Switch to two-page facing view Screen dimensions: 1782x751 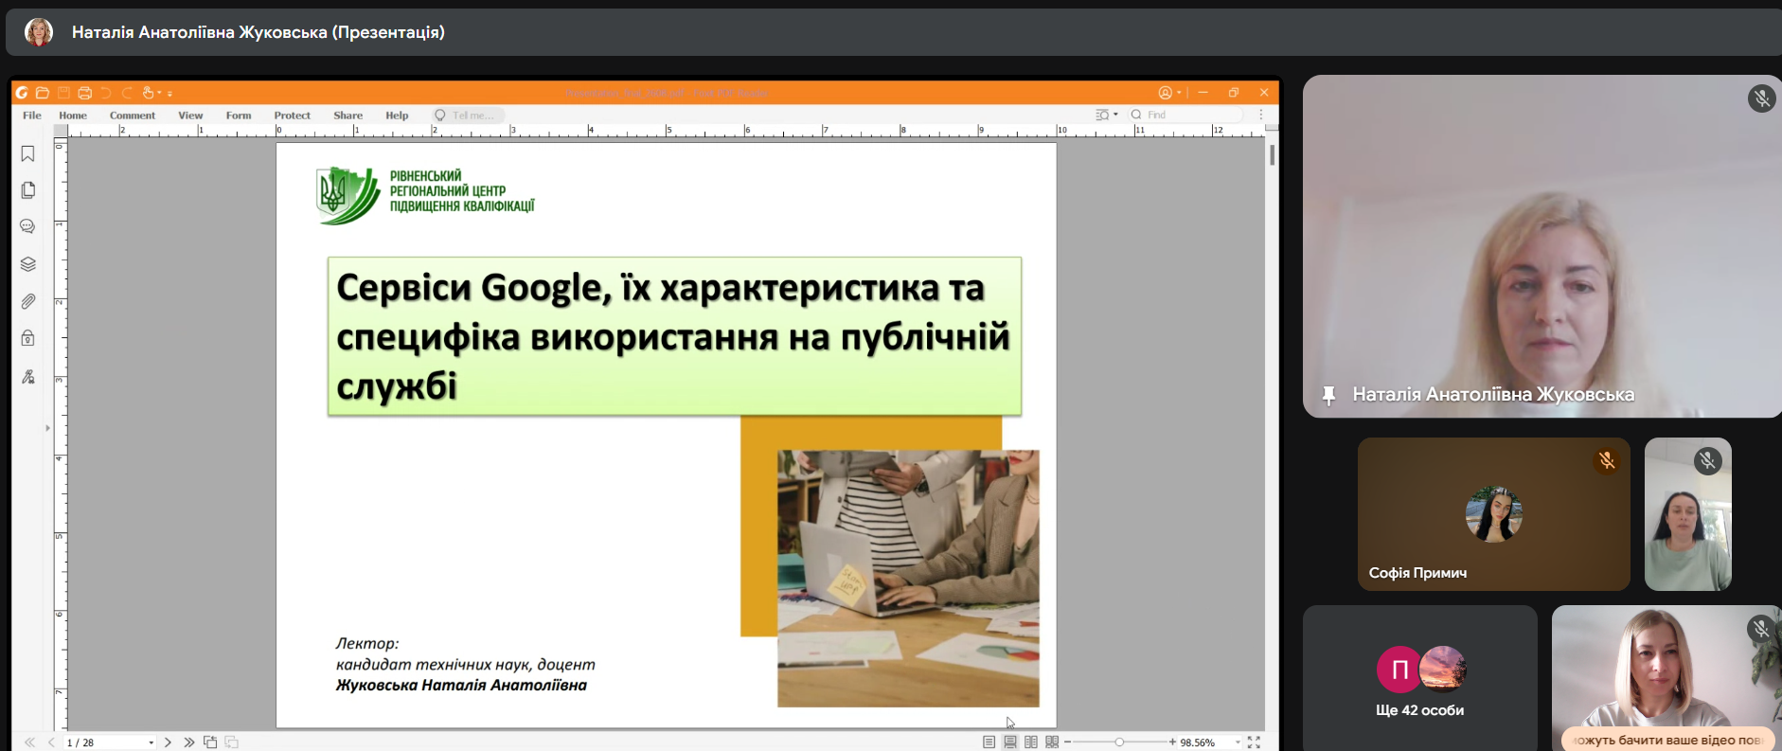point(1031,742)
